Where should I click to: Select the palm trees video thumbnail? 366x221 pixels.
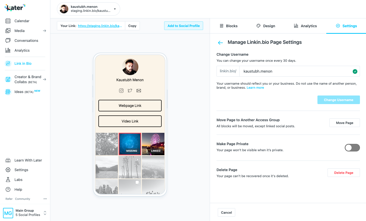click(130, 167)
